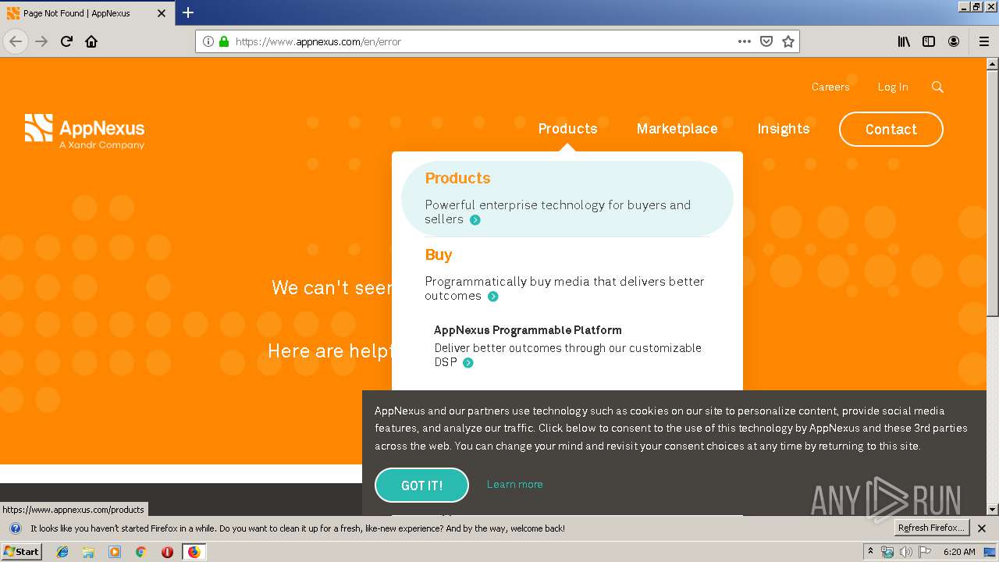This screenshot has height=562, width=999.
Task: Click the volume speaker tray icon
Action: [x=905, y=552]
